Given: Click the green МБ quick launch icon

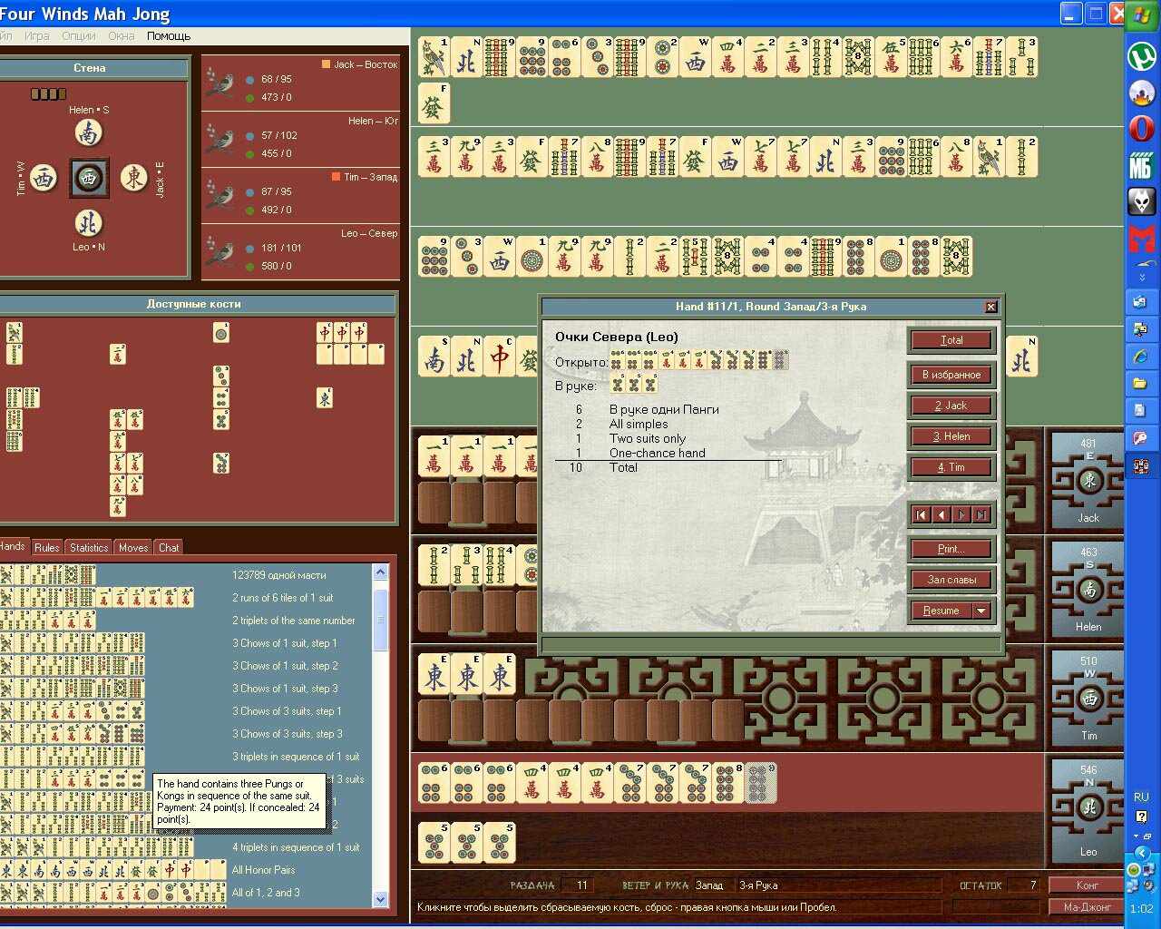Looking at the screenshot, I should [1142, 166].
